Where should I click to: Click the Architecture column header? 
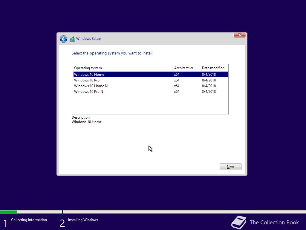click(186, 68)
